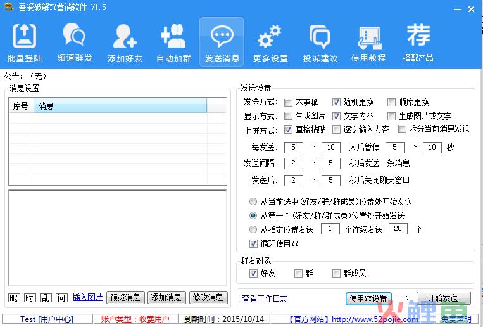483x327 pixels.
Task: Click the 开始发送 button
Action: click(x=444, y=298)
